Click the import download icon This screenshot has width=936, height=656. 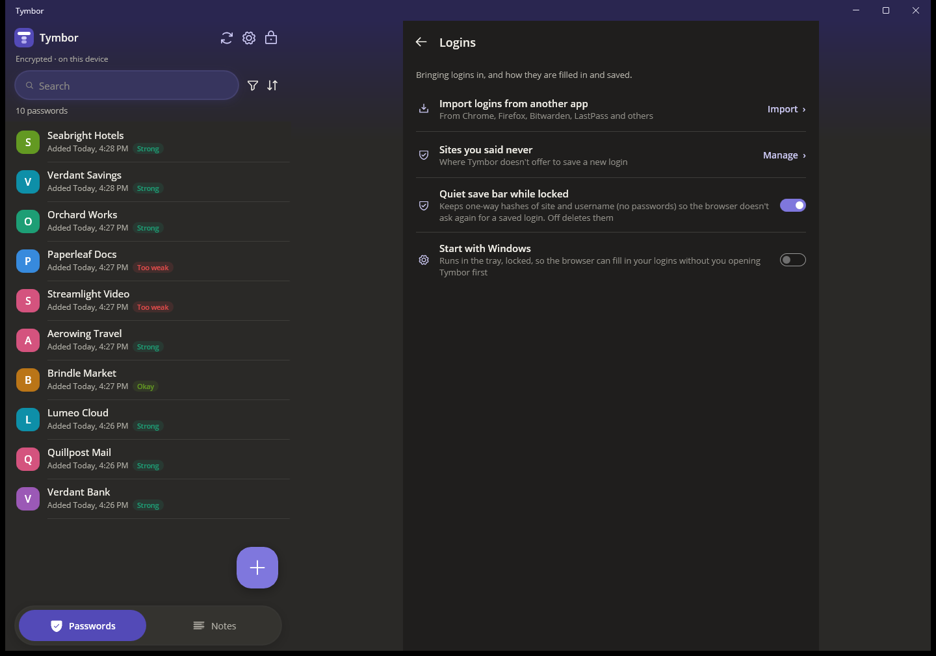click(x=424, y=109)
